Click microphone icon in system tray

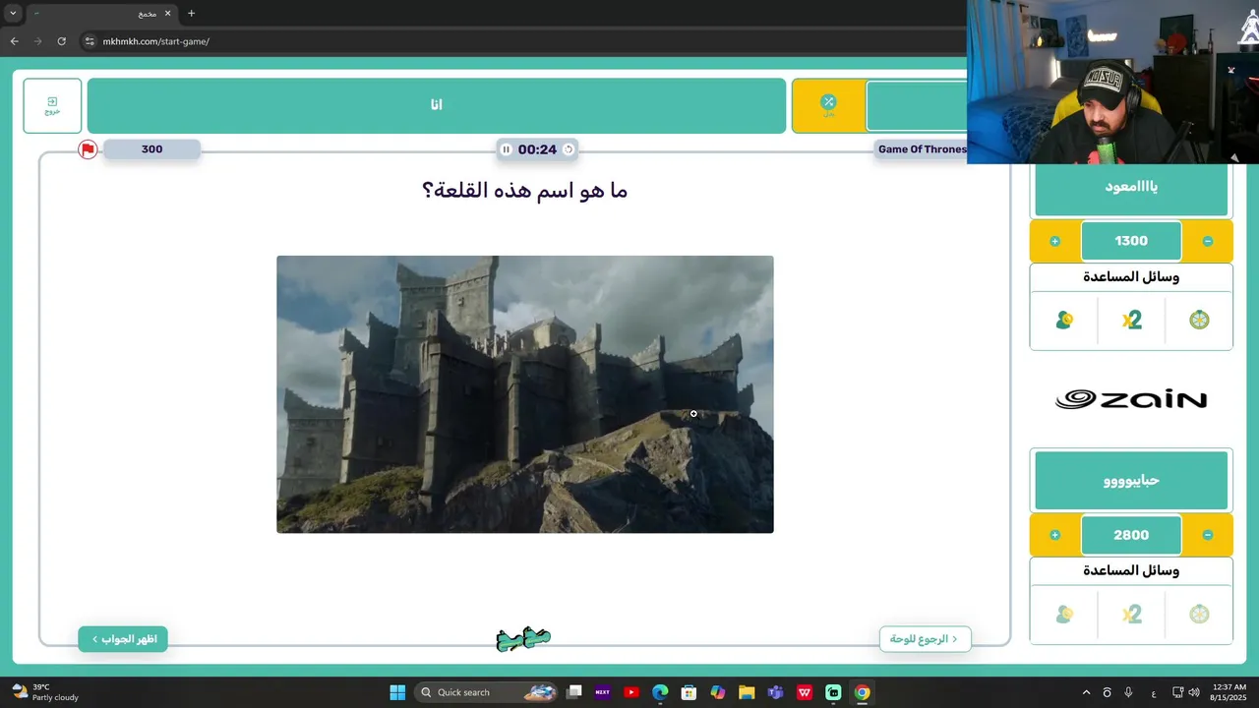1128,692
